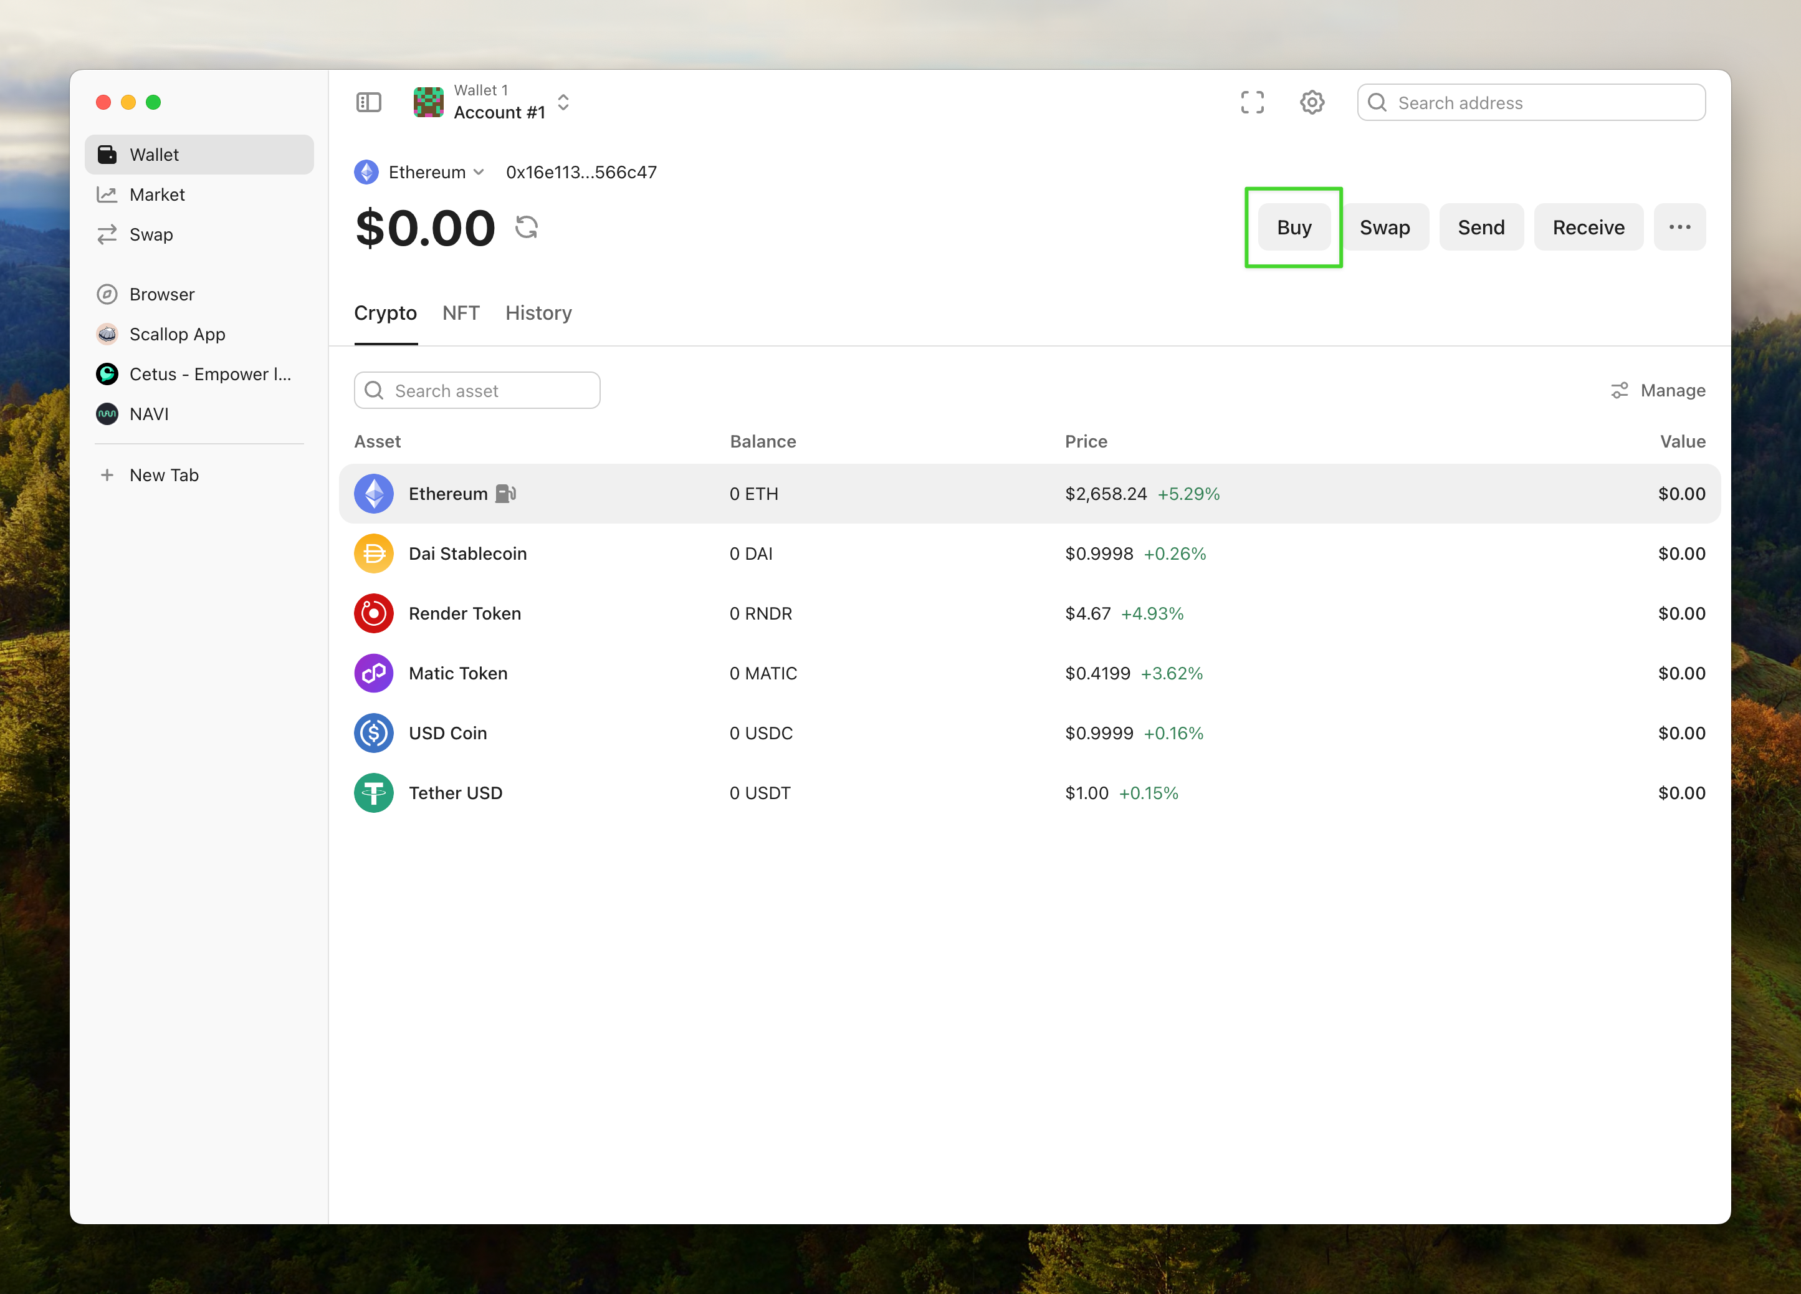The image size is (1801, 1294).
Task: Select the Tether USD asset name
Action: click(456, 793)
